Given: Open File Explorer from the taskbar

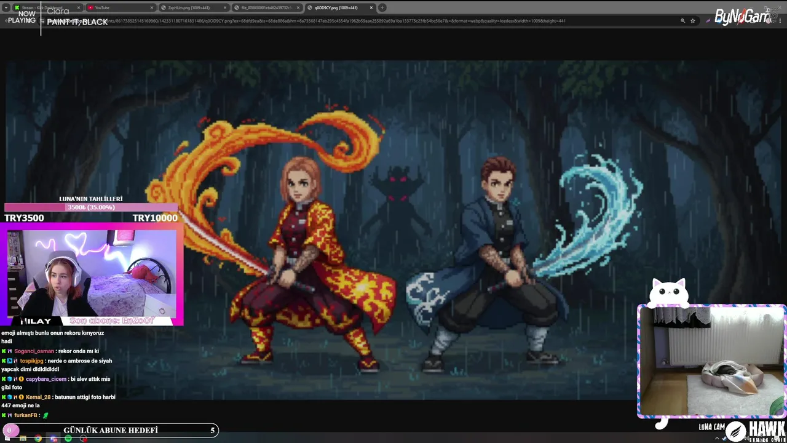Looking at the screenshot, I should [x=23, y=438].
